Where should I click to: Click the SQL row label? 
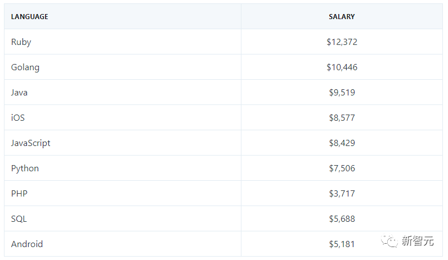19,219
